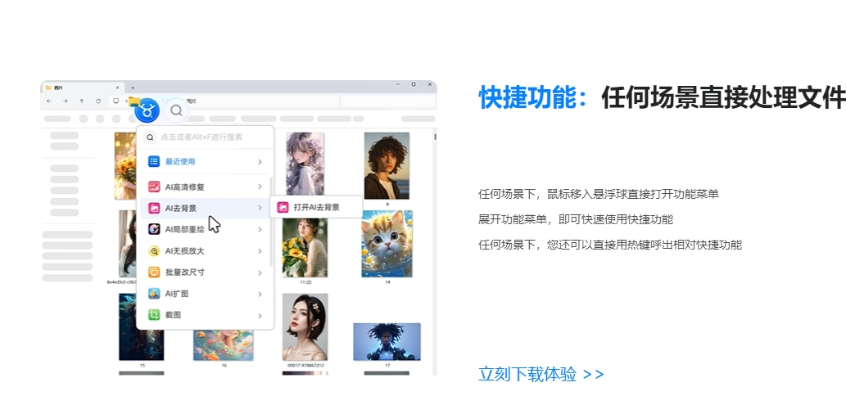Click the red AI高清修复 icon
This screenshot has height=405, width=846.
pos(154,187)
